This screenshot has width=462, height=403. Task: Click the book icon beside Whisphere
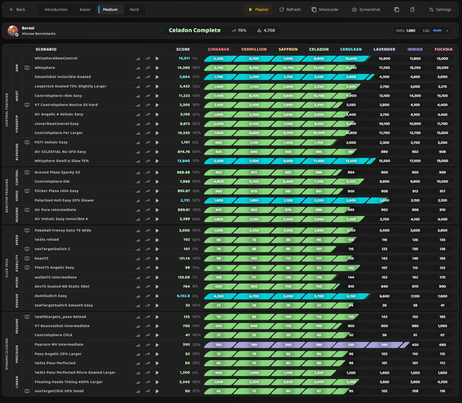coord(27,68)
